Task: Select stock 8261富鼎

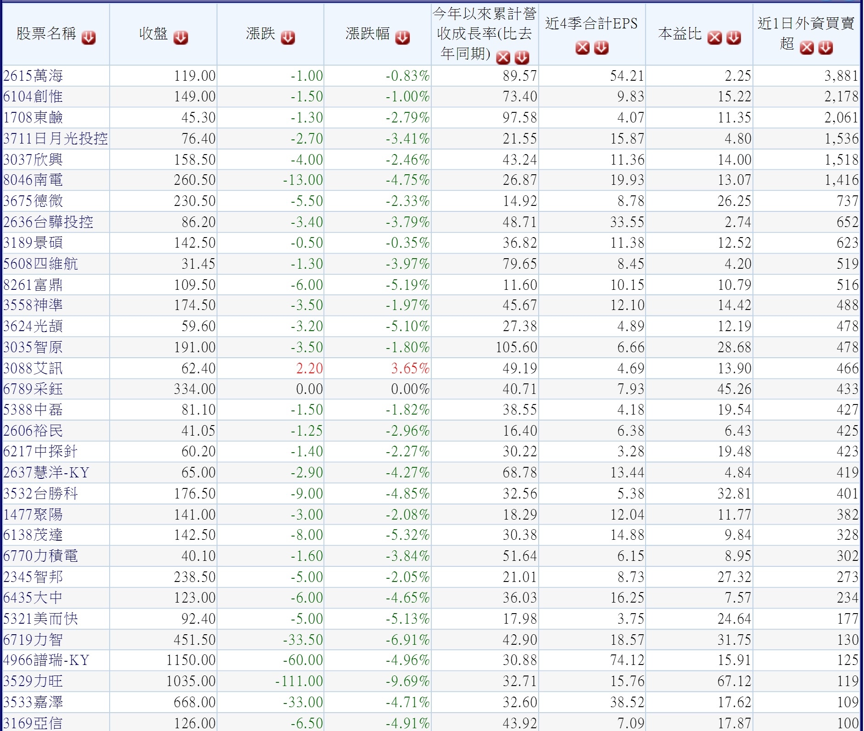Action: coord(33,285)
